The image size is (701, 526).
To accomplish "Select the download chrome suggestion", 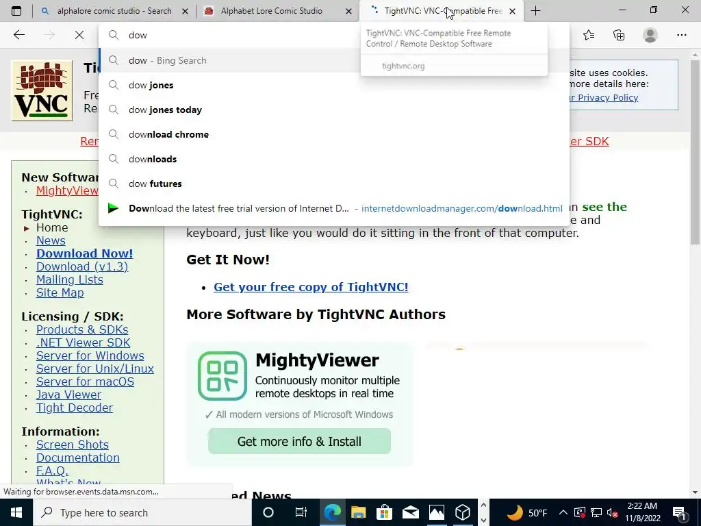I will (334, 134).
